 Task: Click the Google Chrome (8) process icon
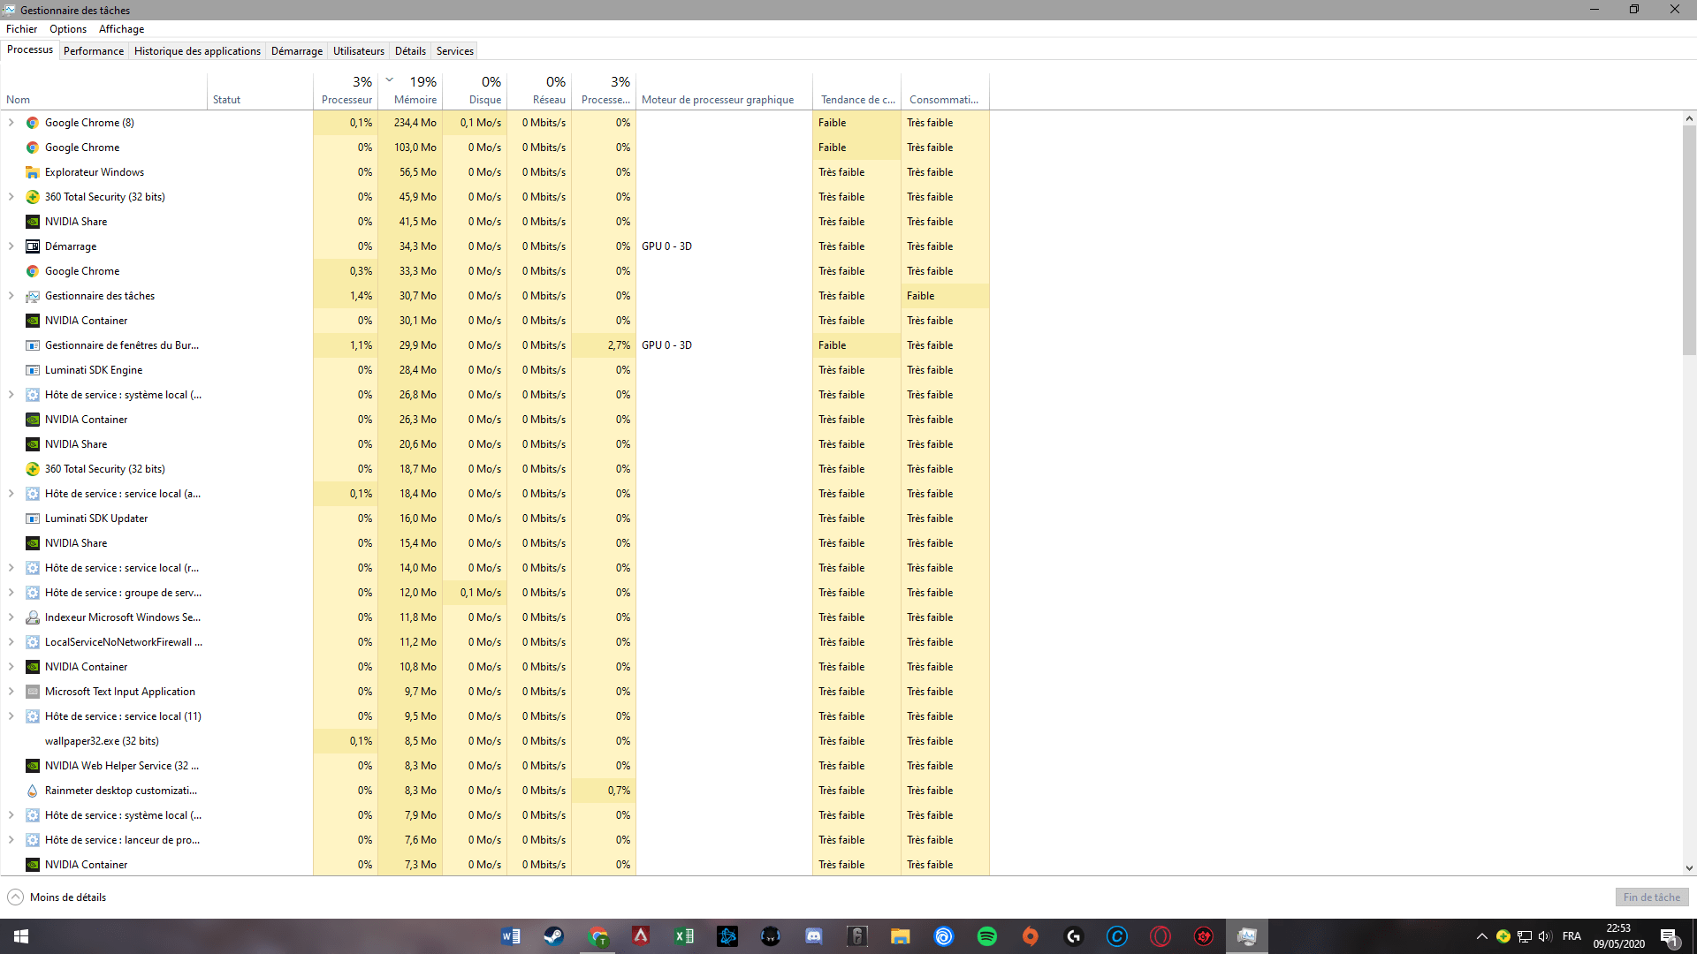tap(33, 123)
